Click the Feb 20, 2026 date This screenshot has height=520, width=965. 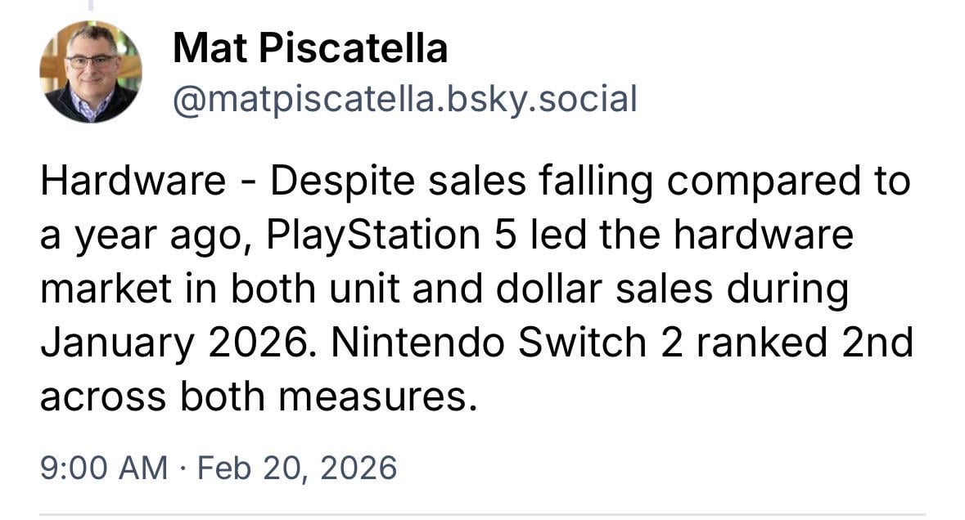297,468
